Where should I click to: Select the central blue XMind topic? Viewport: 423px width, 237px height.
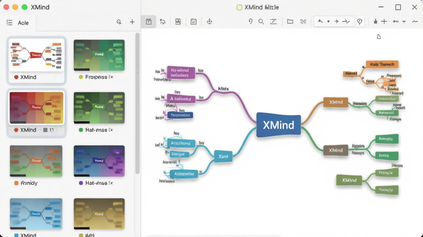[x=278, y=125]
